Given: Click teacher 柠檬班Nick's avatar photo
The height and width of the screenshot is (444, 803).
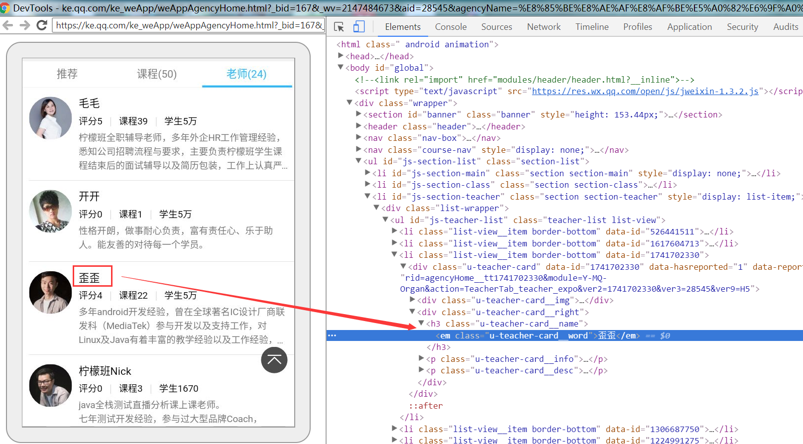Looking at the screenshot, I should 50,385.
